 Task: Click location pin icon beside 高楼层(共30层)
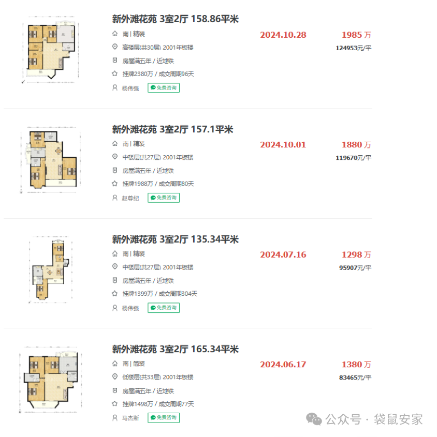click(x=115, y=47)
